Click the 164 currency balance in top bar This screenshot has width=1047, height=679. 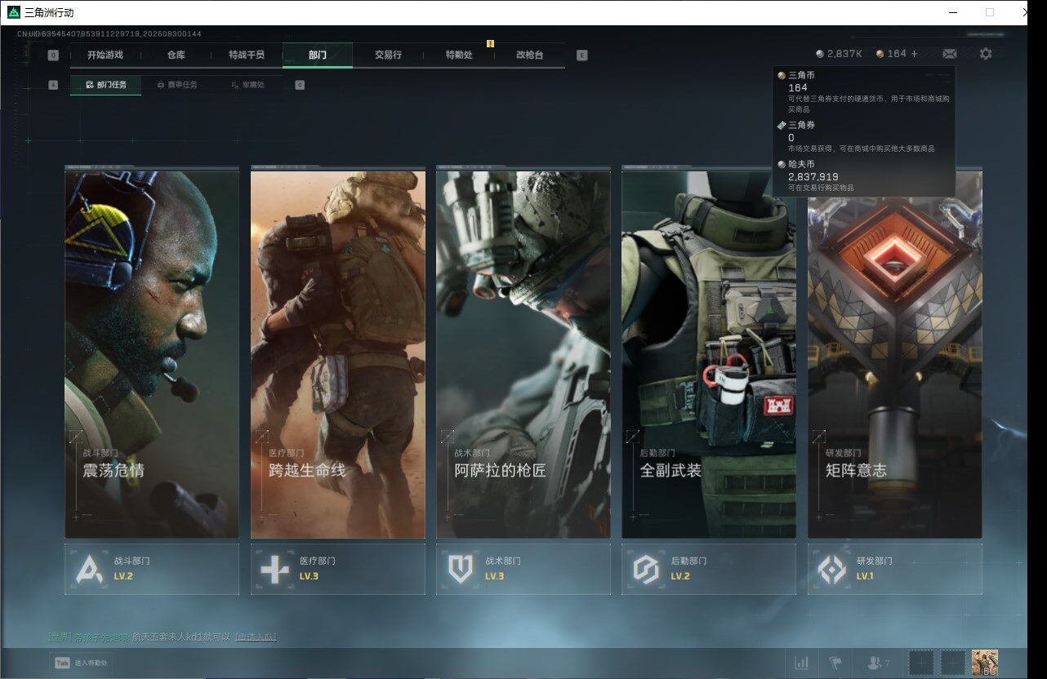(897, 54)
